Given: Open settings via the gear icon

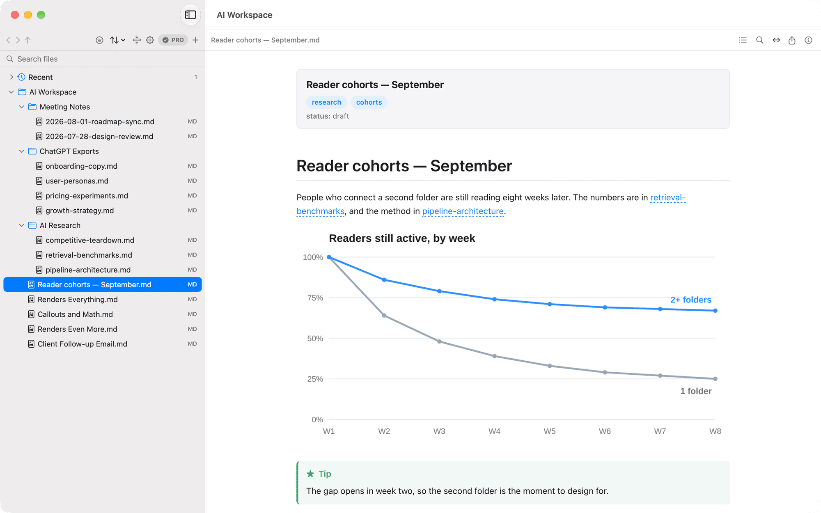Looking at the screenshot, I should [x=150, y=40].
